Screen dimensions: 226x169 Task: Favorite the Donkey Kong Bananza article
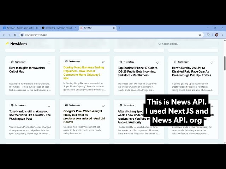click(x=103, y=62)
